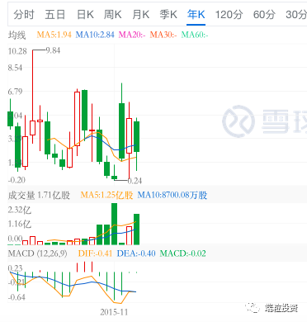Click the MA5:1.94 value
Viewport: 307px width, 322px height.
point(54,35)
